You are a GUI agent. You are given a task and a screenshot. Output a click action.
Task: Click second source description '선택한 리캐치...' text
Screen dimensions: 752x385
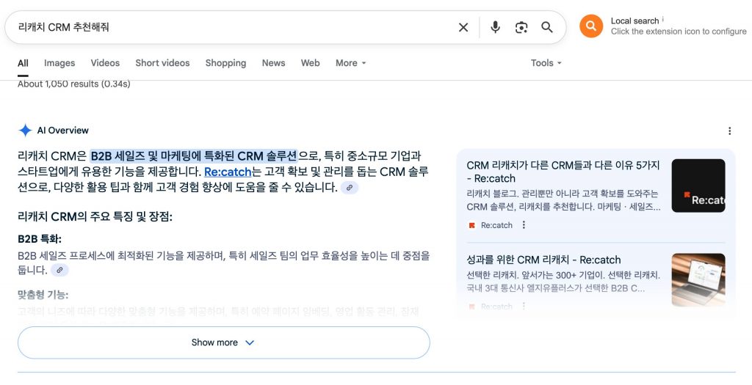click(x=563, y=282)
